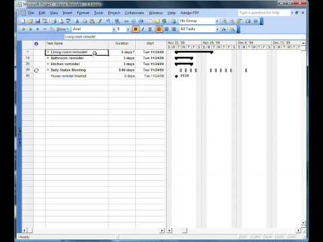Image resolution: width=323 pixels, height=242 pixels.
Task: Open the All Tasks filter dropdown
Action: pyautogui.click(x=217, y=30)
